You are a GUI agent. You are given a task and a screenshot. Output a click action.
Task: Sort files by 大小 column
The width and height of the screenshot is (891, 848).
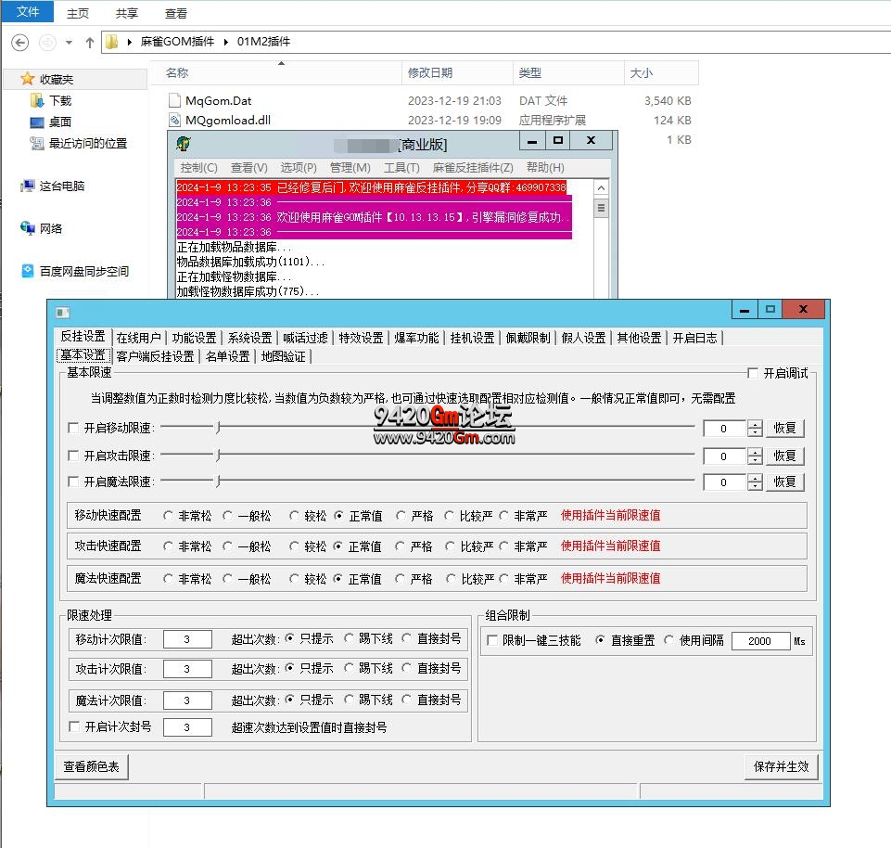tap(661, 72)
